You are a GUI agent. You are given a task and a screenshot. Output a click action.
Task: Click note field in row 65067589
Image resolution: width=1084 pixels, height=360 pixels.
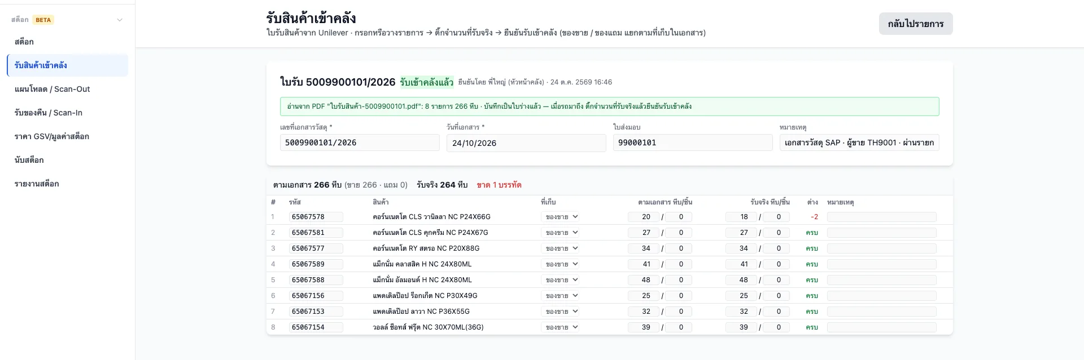tap(882, 264)
